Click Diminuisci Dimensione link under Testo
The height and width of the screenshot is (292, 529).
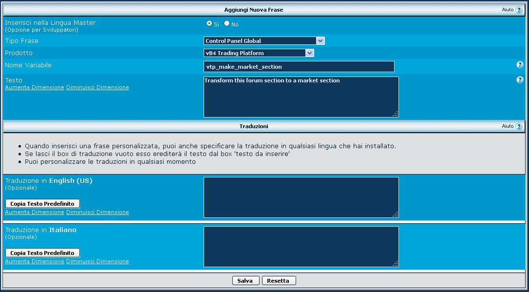(97, 88)
